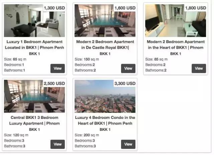Click BKK 1 location under the 65 sq m listing
The width and height of the screenshot is (214, 155).
coord(34,54)
